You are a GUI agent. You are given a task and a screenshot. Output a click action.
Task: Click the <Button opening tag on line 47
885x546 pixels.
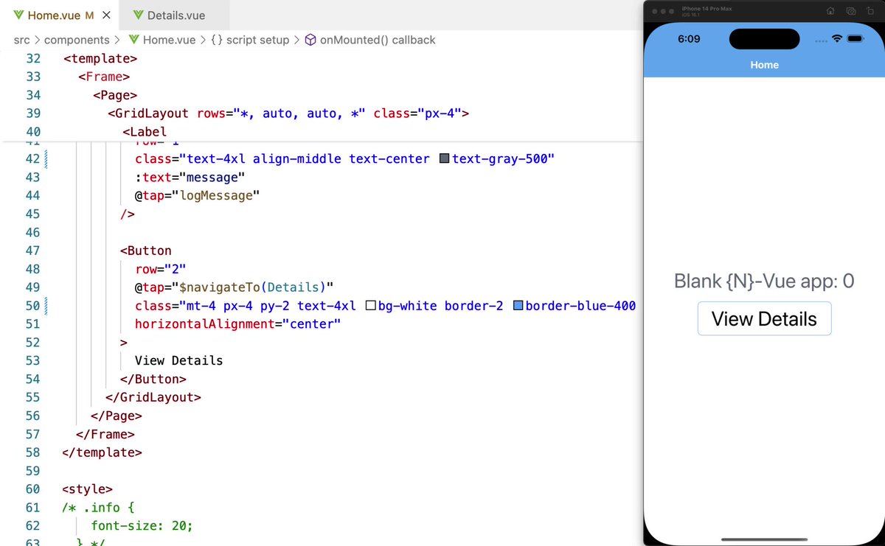point(145,251)
